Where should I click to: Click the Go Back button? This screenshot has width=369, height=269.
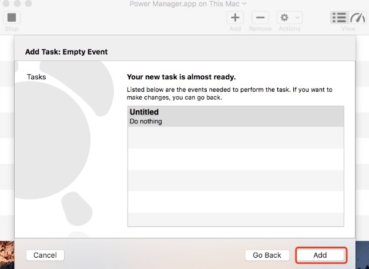pyautogui.click(x=267, y=255)
